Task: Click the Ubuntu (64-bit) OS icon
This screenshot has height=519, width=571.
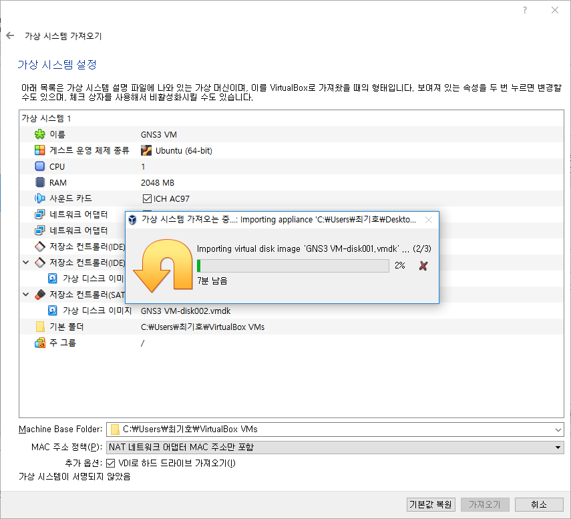Action: coord(146,150)
